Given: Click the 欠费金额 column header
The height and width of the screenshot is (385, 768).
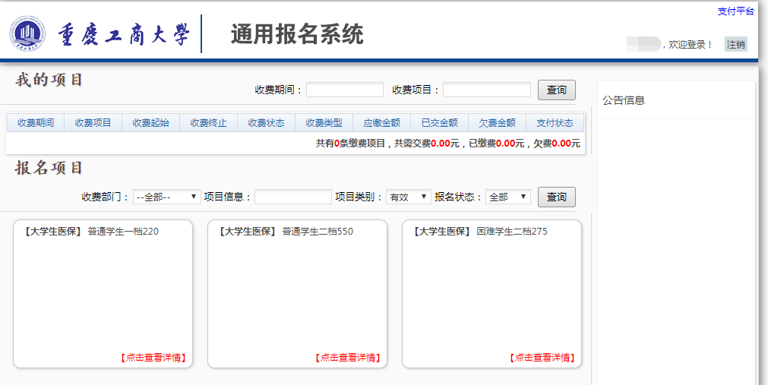Looking at the screenshot, I should pos(497,123).
